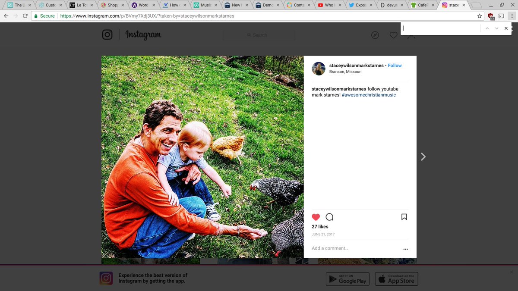Click the JUNE 21, 2017 timestamp
The width and height of the screenshot is (518, 291).
(x=323, y=235)
